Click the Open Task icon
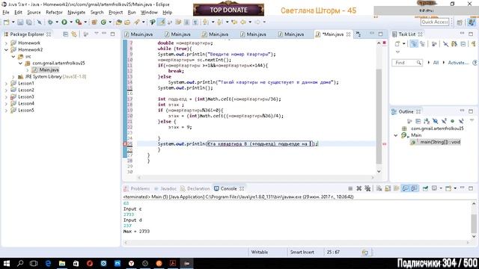The width and height of the screenshot is (479, 269). tap(127, 22)
